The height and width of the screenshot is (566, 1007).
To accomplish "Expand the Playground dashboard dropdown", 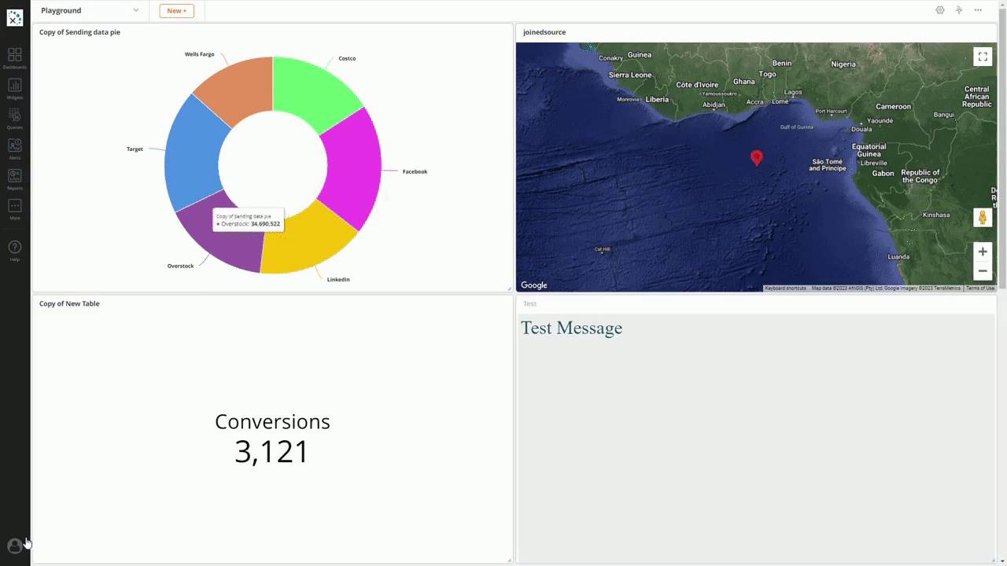I will click(135, 10).
